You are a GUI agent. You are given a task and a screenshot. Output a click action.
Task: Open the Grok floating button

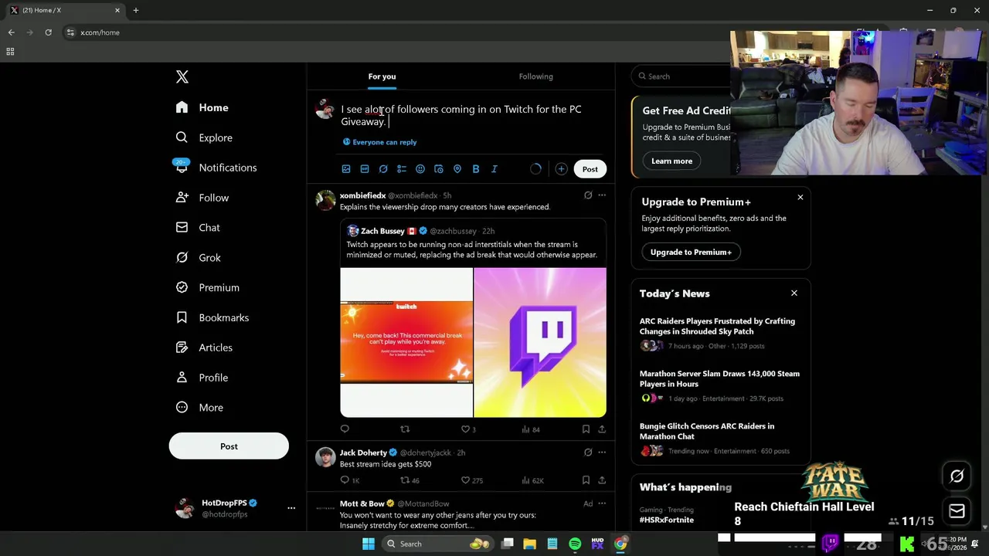[x=957, y=476]
